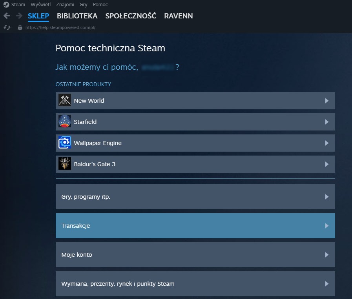The width and height of the screenshot is (352, 299).
Task: Open the Znajomi menu
Action: (x=65, y=4)
